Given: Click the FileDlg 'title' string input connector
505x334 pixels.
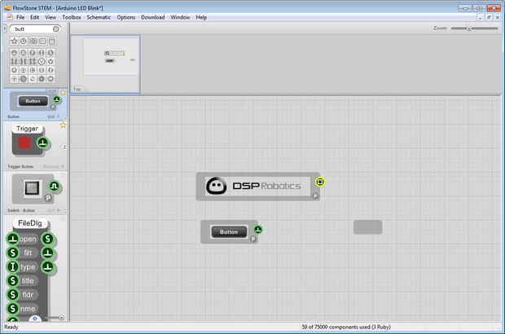Looking at the screenshot, I should 13,280.
